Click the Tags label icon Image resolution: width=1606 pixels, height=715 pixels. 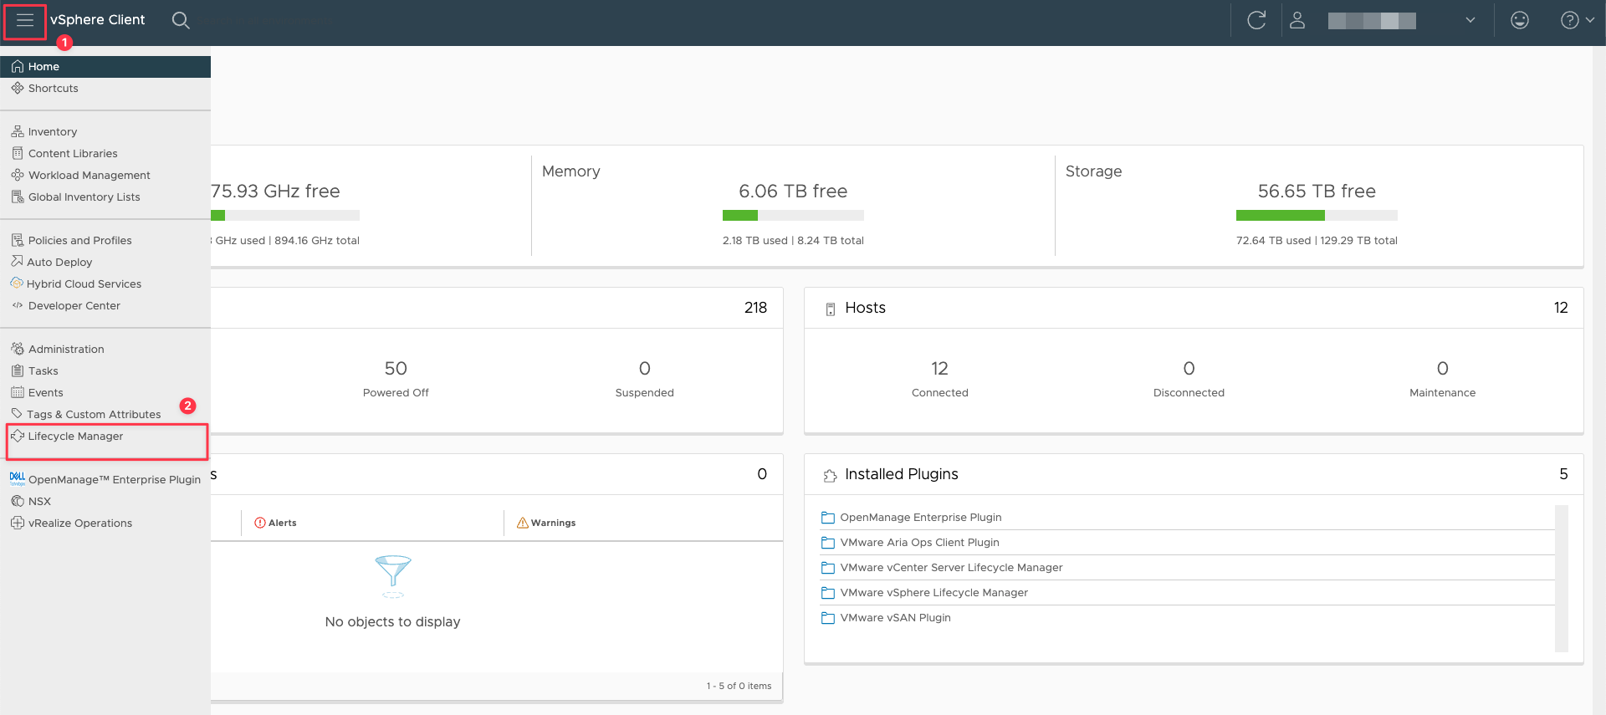click(17, 413)
